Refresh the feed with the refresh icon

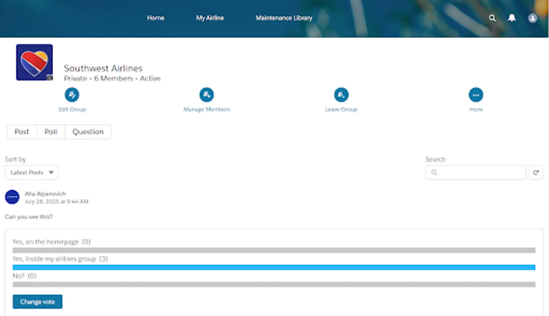(536, 172)
